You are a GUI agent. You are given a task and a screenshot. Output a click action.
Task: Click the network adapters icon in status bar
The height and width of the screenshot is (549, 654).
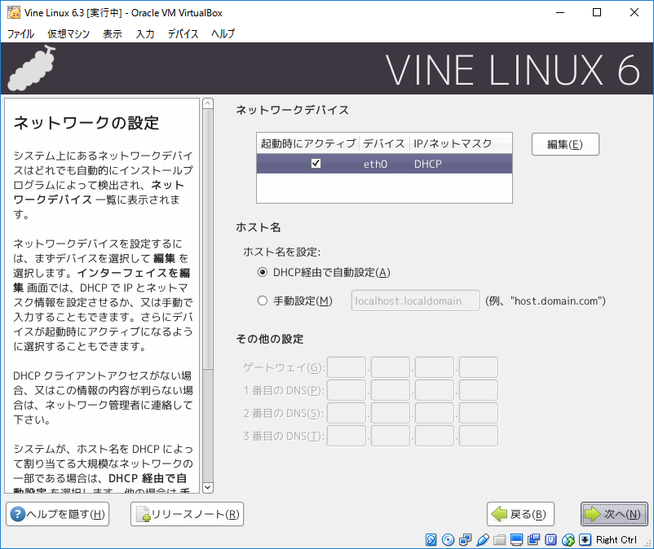click(x=465, y=540)
